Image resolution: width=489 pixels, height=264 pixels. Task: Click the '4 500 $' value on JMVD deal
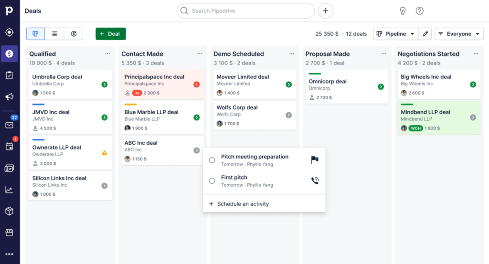48,128
